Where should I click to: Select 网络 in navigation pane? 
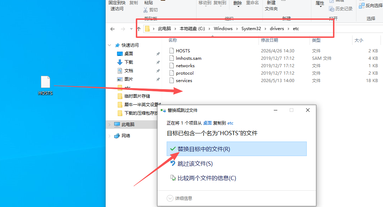(x=126, y=136)
